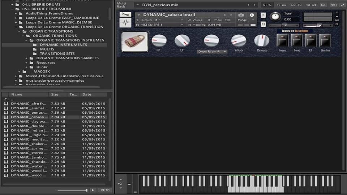Click the KSP button in the rack header
The image size is (347, 195).
(324, 5)
